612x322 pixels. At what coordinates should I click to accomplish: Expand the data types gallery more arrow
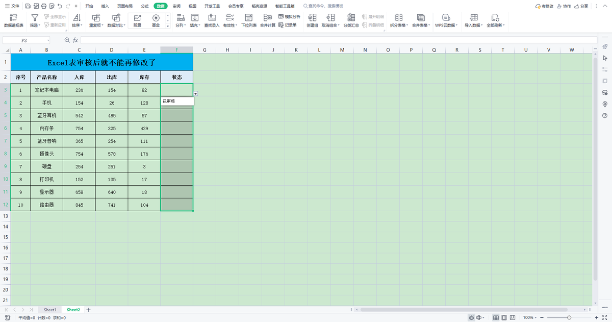tap(168, 26)
